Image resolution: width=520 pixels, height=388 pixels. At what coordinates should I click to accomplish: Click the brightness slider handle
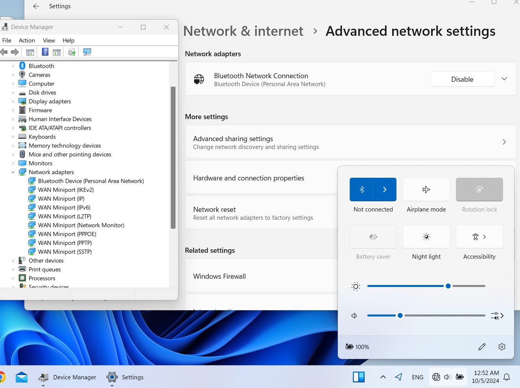[x=448, y=286]
